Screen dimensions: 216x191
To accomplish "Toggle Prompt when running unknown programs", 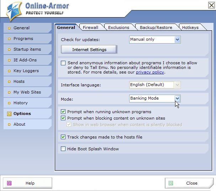I will click(x=63, y=111).
